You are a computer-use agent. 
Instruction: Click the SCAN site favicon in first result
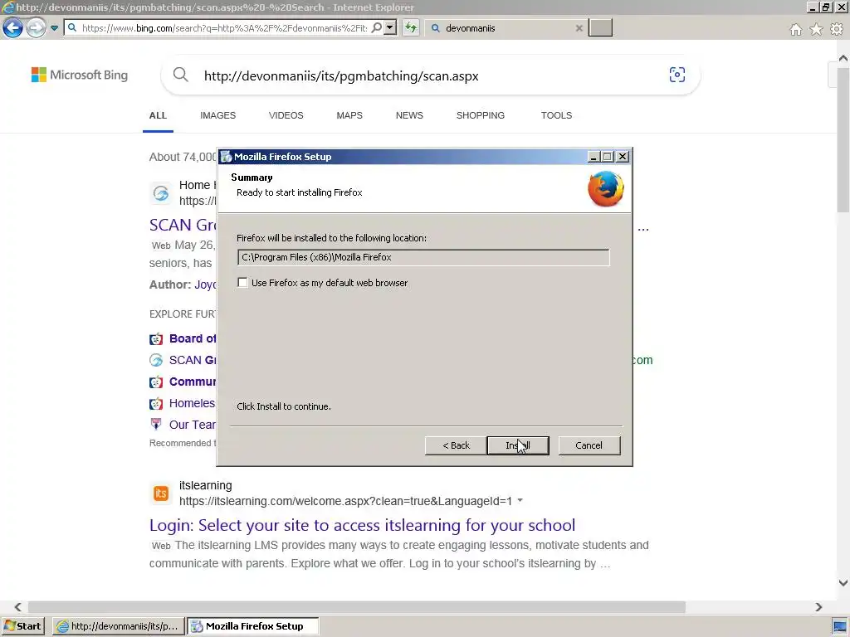coord(161,192)
